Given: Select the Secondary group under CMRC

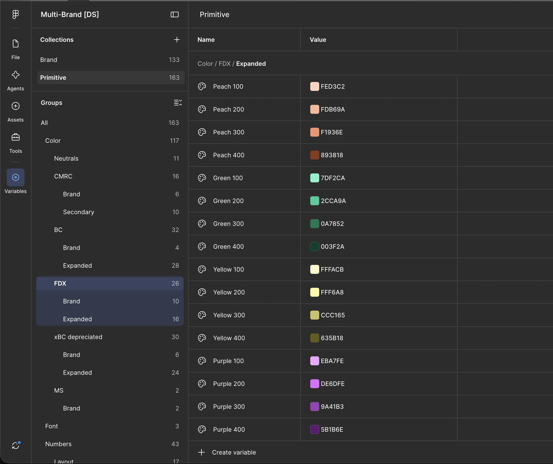Looking at the screenshot, I should [110, 212].
